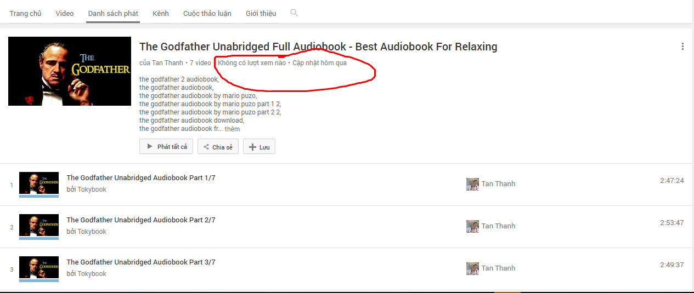Click Tan Thanh avatar in Part 1/7 row
This screenshot has width=694, height=293.
pos(472,184)
